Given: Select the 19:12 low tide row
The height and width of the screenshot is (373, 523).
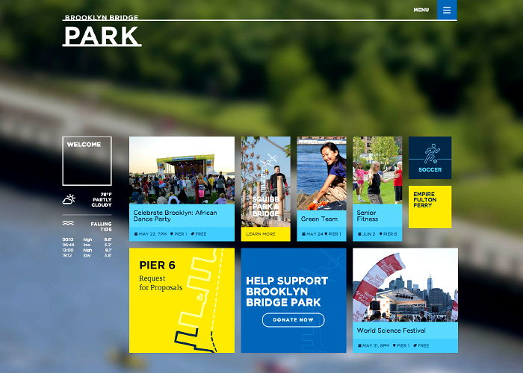Looking at the screenshot, I should (87, 255).
